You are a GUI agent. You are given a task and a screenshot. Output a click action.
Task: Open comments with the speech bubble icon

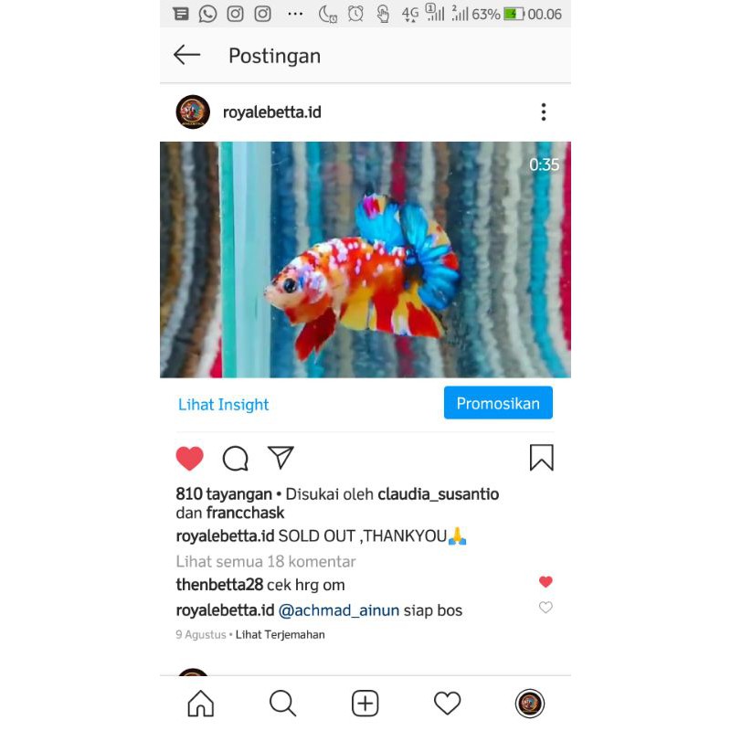pos(236,459)
